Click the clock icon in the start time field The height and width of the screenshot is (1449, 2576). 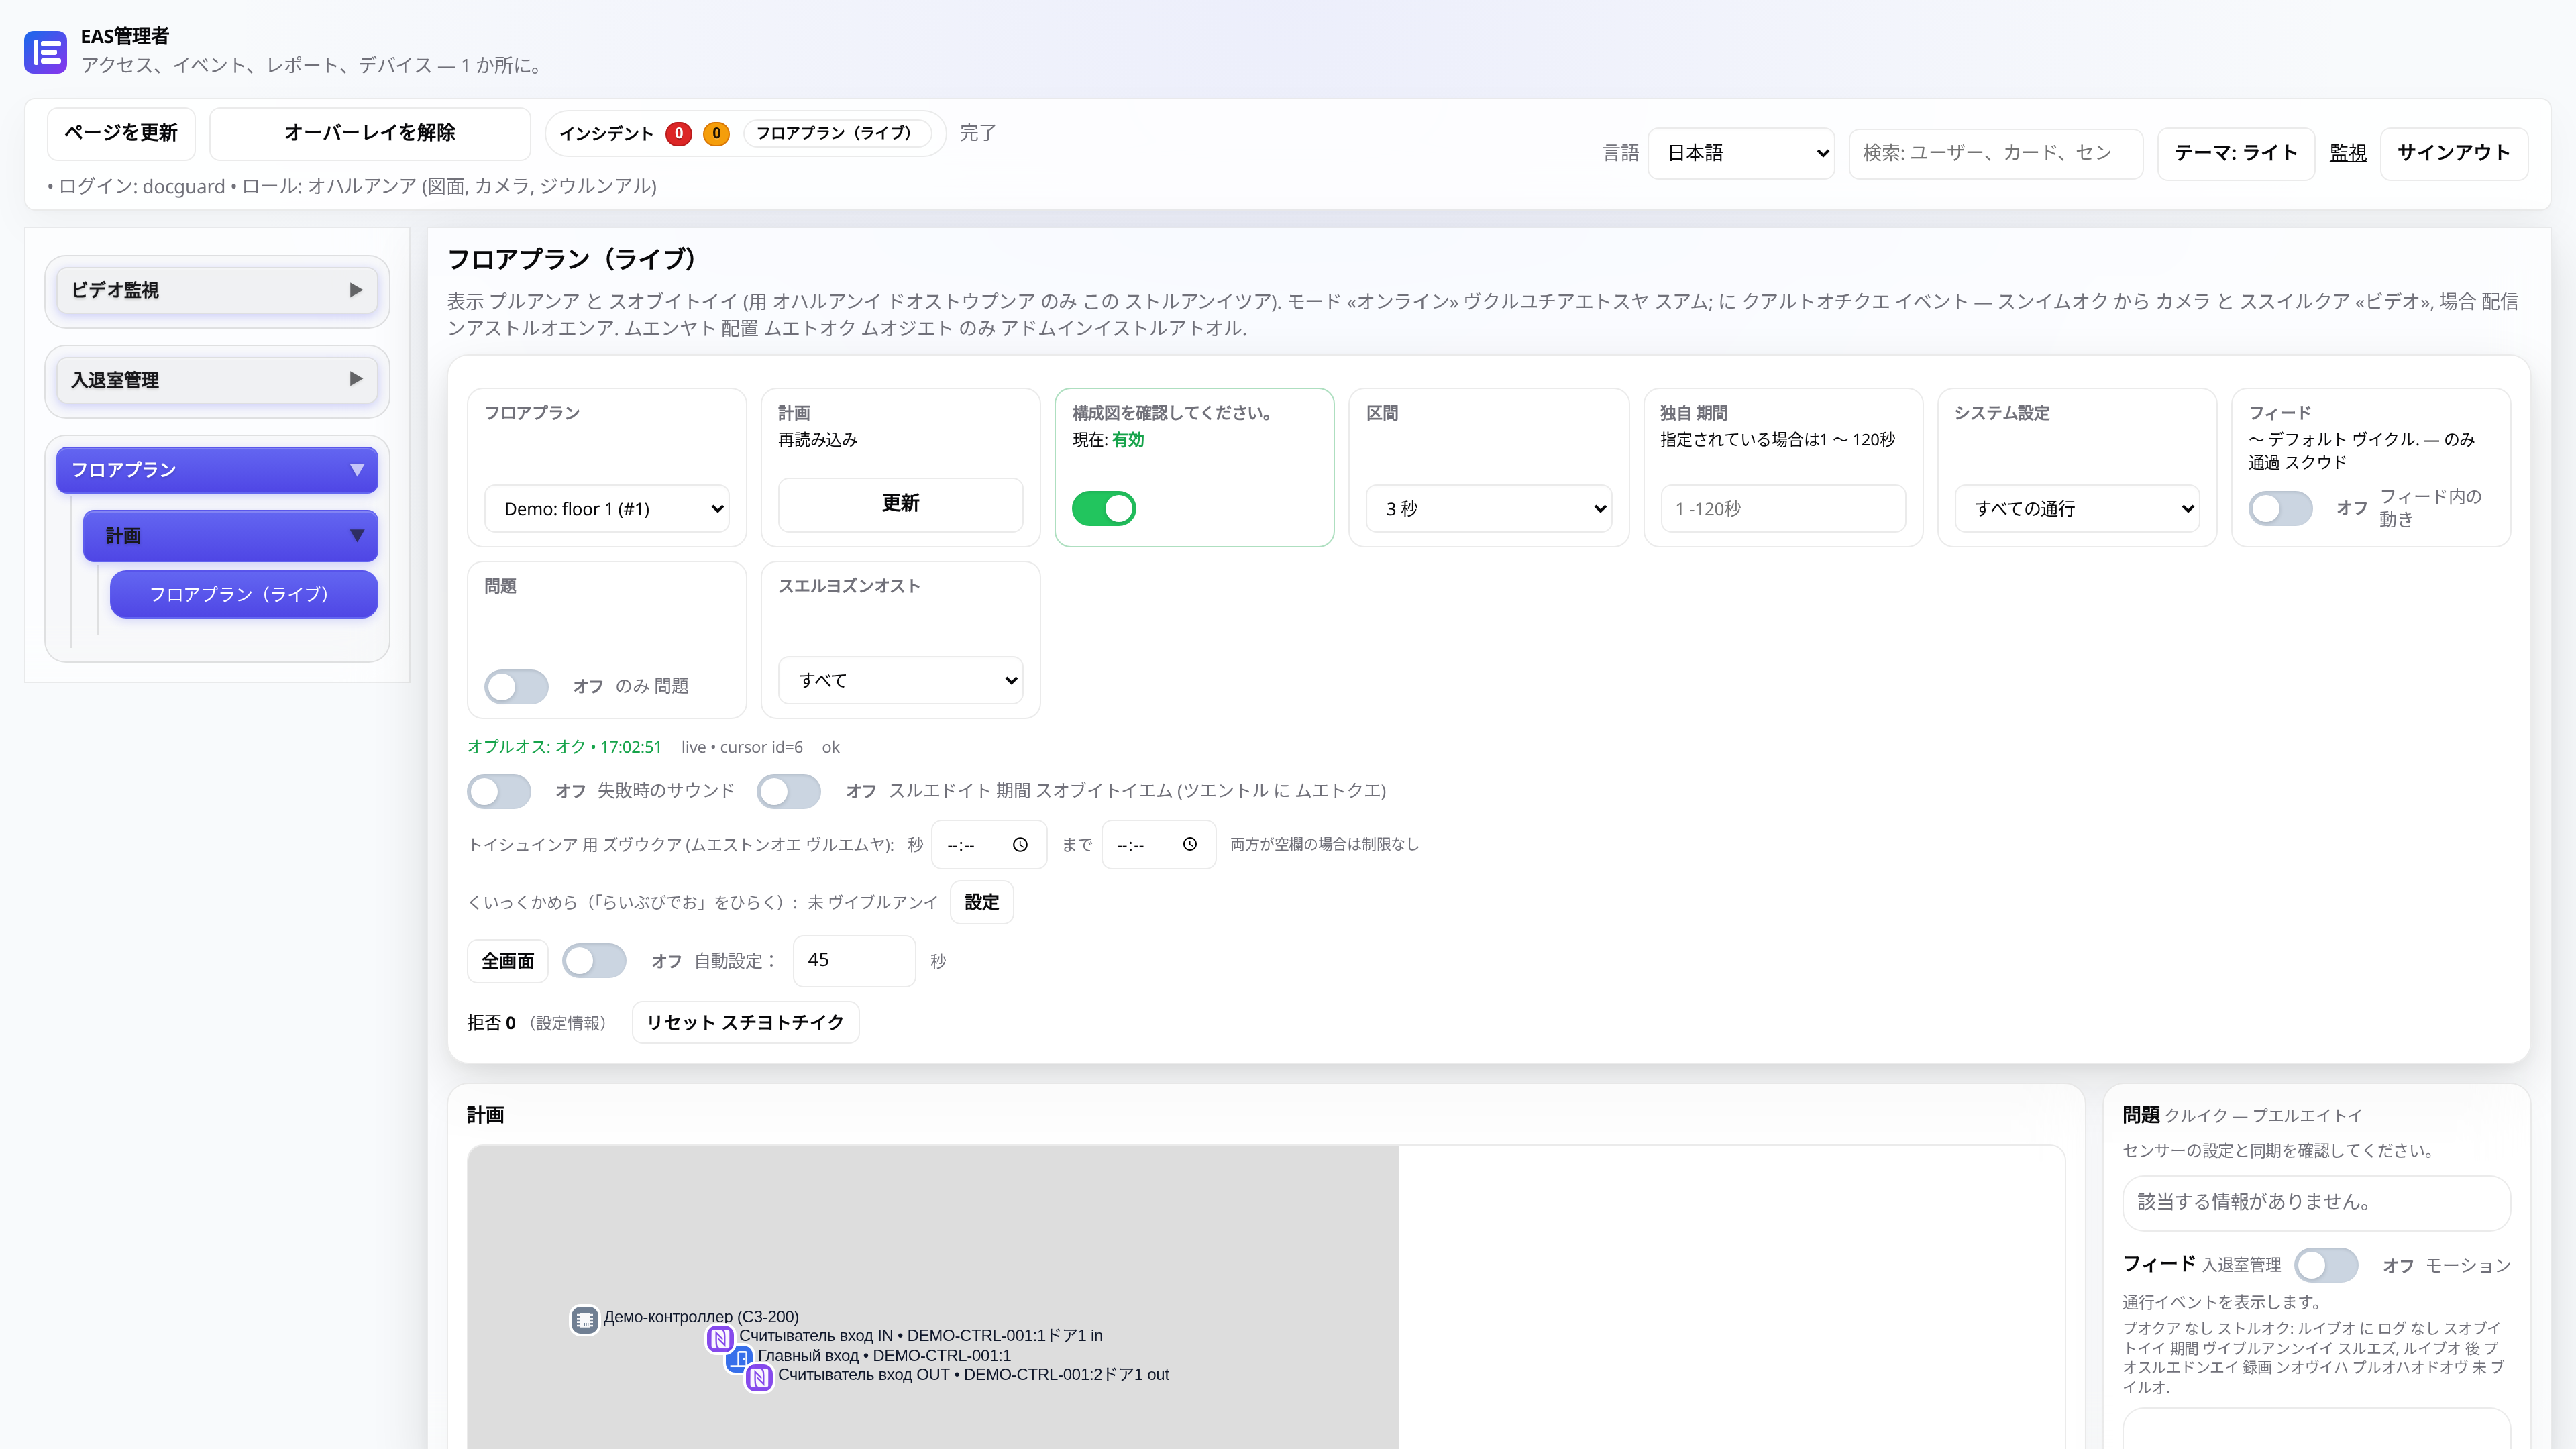[x=1020, y=845]
